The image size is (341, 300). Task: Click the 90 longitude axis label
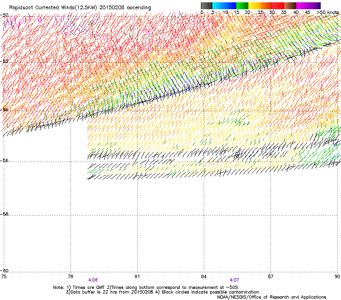[337, 276]
